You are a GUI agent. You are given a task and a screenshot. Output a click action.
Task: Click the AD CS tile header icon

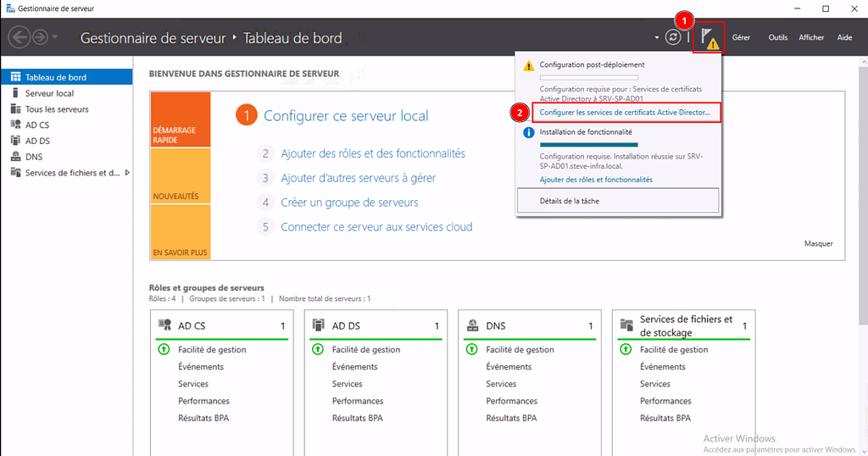click(165, 325)
